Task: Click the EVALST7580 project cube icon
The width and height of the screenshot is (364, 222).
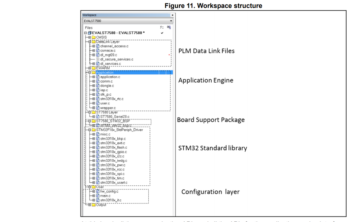Action: (90, 33)
